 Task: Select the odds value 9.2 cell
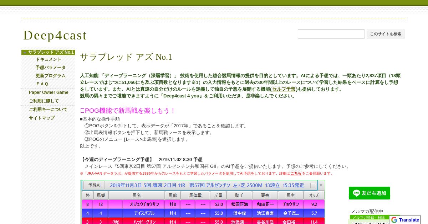[314, 204]
